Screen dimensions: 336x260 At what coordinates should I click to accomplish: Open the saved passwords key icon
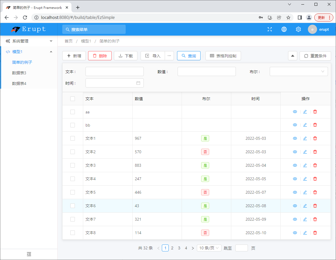pyautogui.click(x=261, y=18)
